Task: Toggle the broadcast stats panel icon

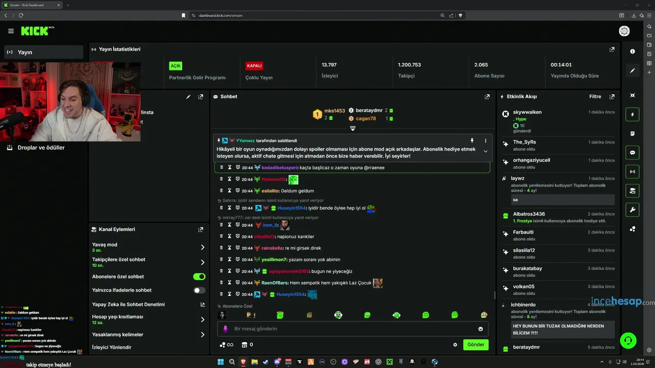Action: pyautogui.click(x=632, y=172)
